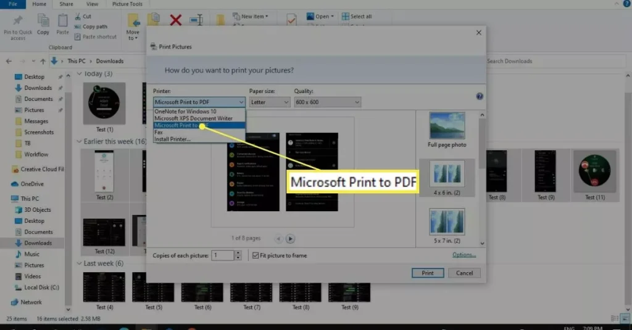Click the Rename icon in ribbon
The height and width of the screenshot is (330, 632).
pyautogui.click(x=196, y=20)
